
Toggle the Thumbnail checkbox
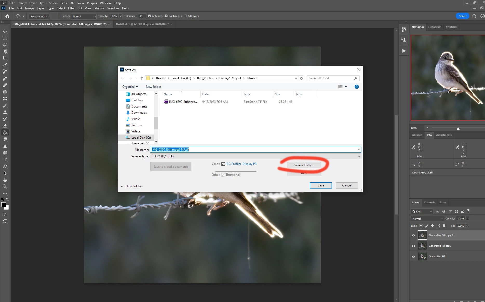(223, 175)
